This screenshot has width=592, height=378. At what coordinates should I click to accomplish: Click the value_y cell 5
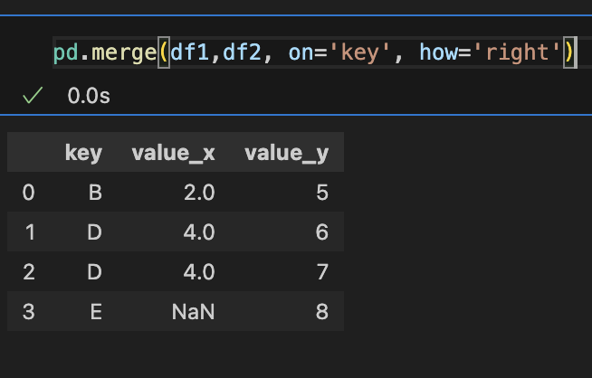point(322,193)
